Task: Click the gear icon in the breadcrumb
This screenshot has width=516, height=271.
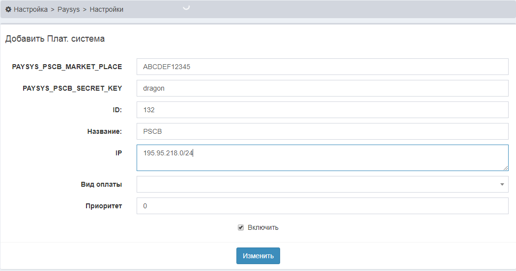Action: pos(8,9)
